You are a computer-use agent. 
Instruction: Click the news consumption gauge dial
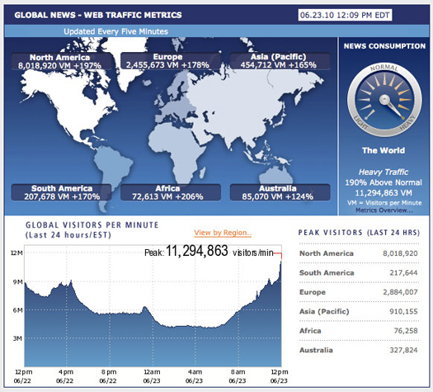pyautogui.click(x=384, y=100)
